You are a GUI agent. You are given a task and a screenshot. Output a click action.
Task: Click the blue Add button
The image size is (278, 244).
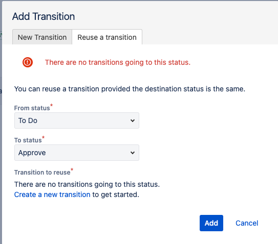tap(211, 223)
